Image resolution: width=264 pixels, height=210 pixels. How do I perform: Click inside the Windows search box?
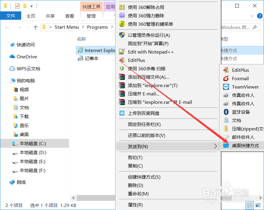239,27
